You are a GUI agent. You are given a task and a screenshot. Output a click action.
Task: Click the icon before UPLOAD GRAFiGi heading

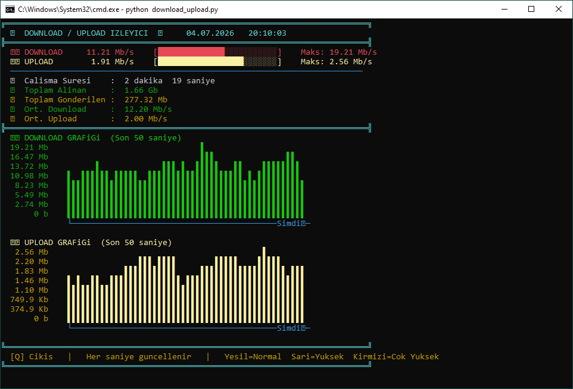[15, 243]
